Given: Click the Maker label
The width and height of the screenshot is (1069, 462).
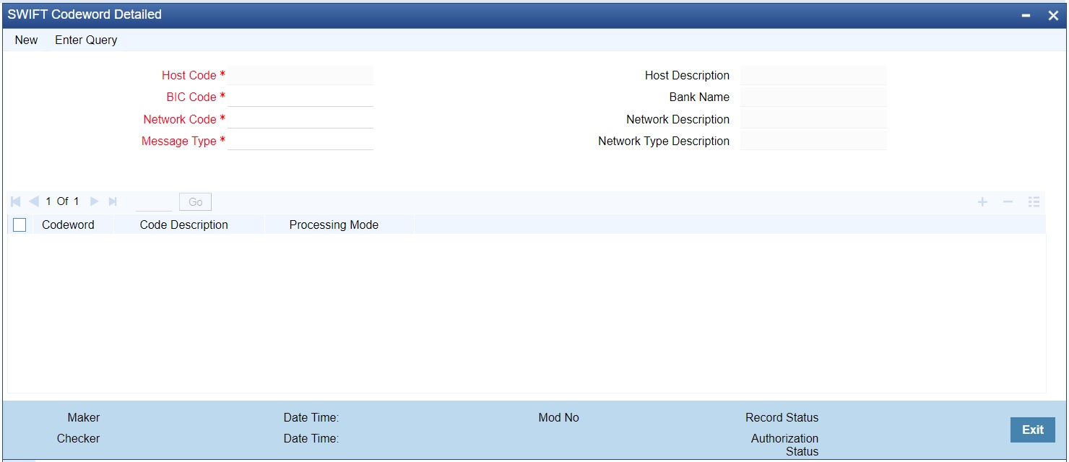Looking at the screenshot, I should pyautogui.click(x=84, y=418).
